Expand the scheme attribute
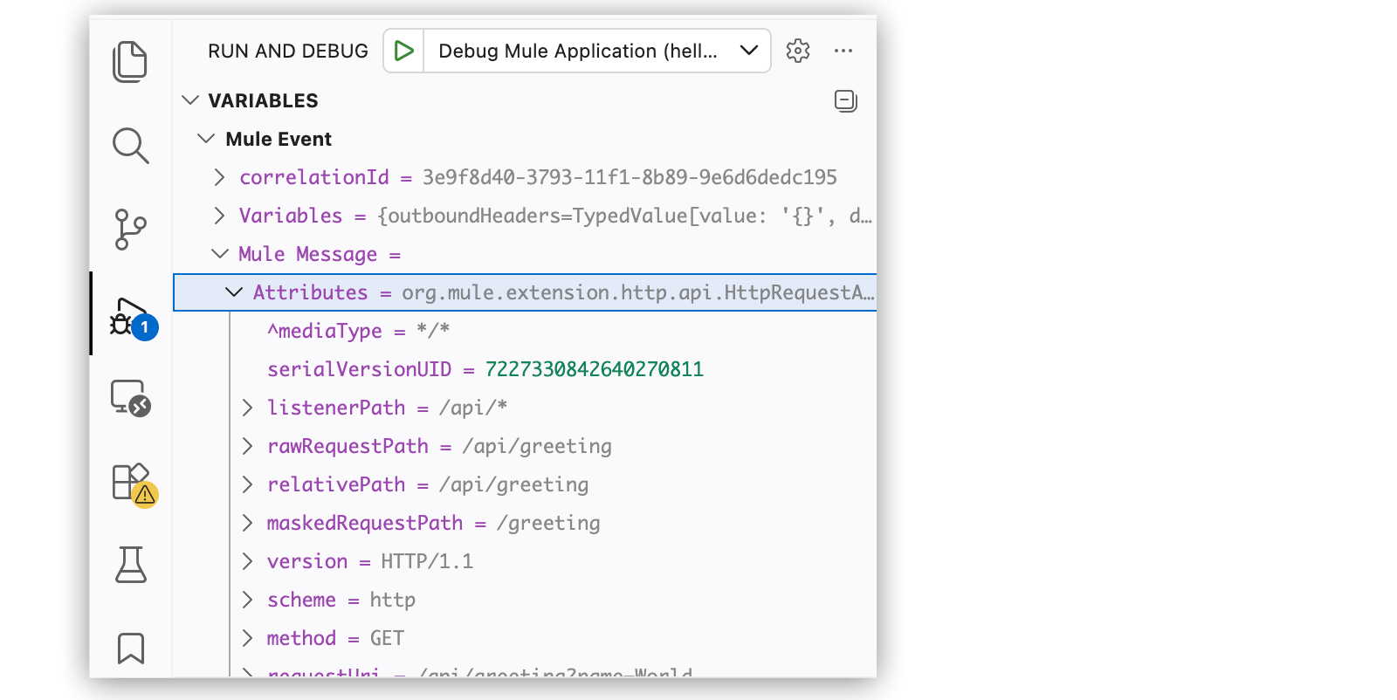 tap(247, 600)
